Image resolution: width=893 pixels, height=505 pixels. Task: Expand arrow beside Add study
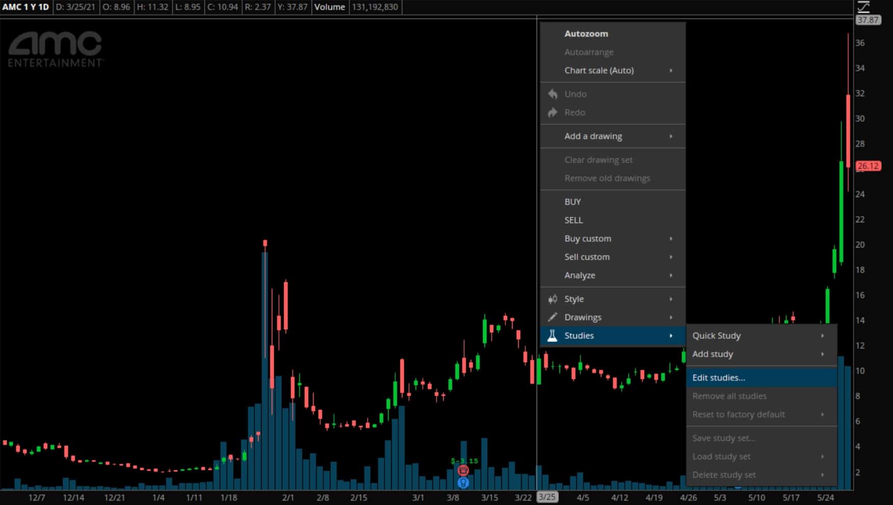(823, 354)
